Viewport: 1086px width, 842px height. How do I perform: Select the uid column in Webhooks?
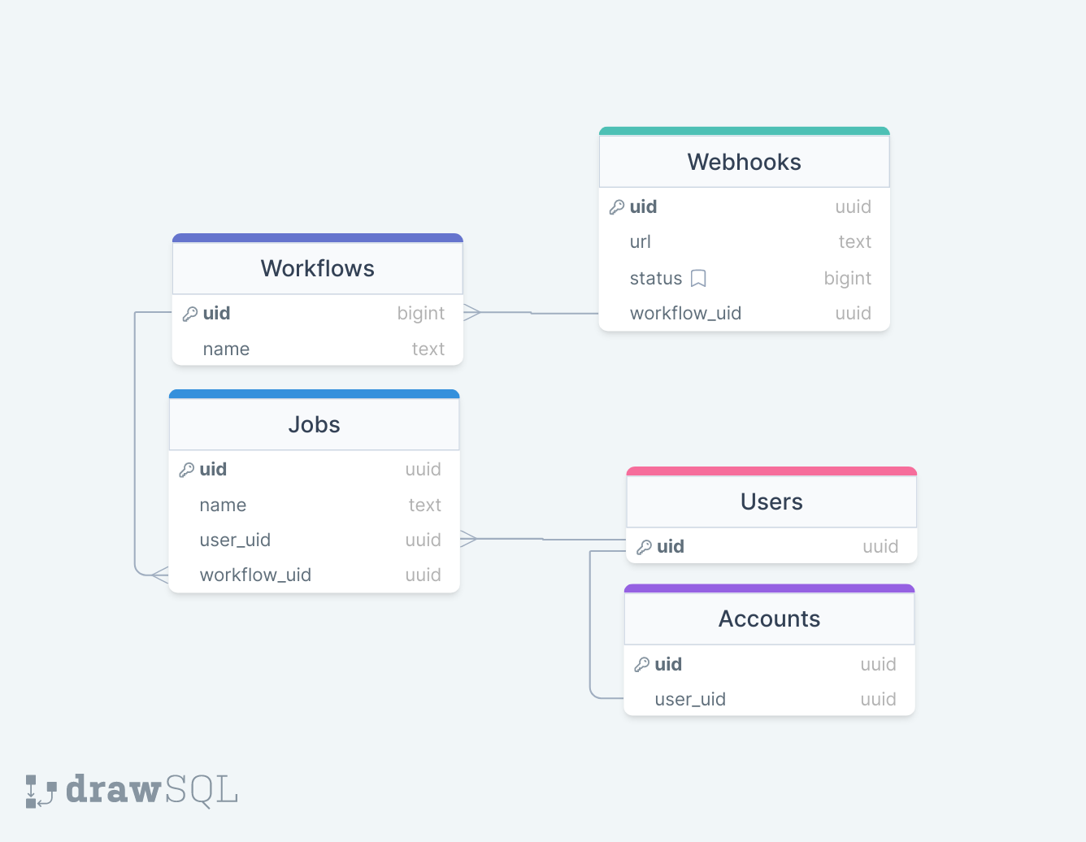pos(745,207)
